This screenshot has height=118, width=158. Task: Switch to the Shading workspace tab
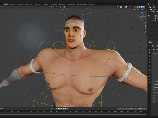[x=46, y=4]
